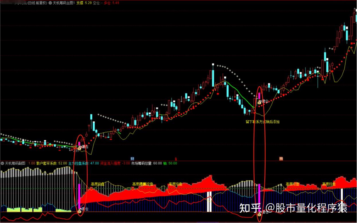Select 市场筹码总量: 60.00 readout

[x=147, y=163]
